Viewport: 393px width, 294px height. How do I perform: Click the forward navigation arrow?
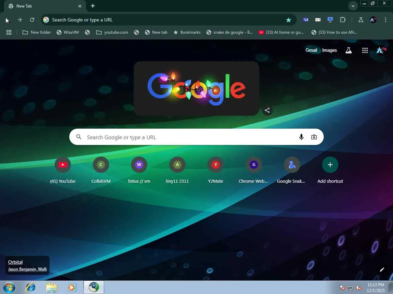click(19, 20)
